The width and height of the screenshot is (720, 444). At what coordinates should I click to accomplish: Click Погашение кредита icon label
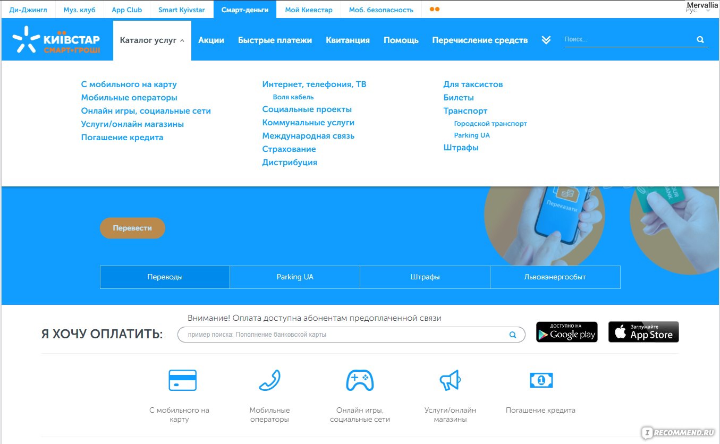click(540, 411)
